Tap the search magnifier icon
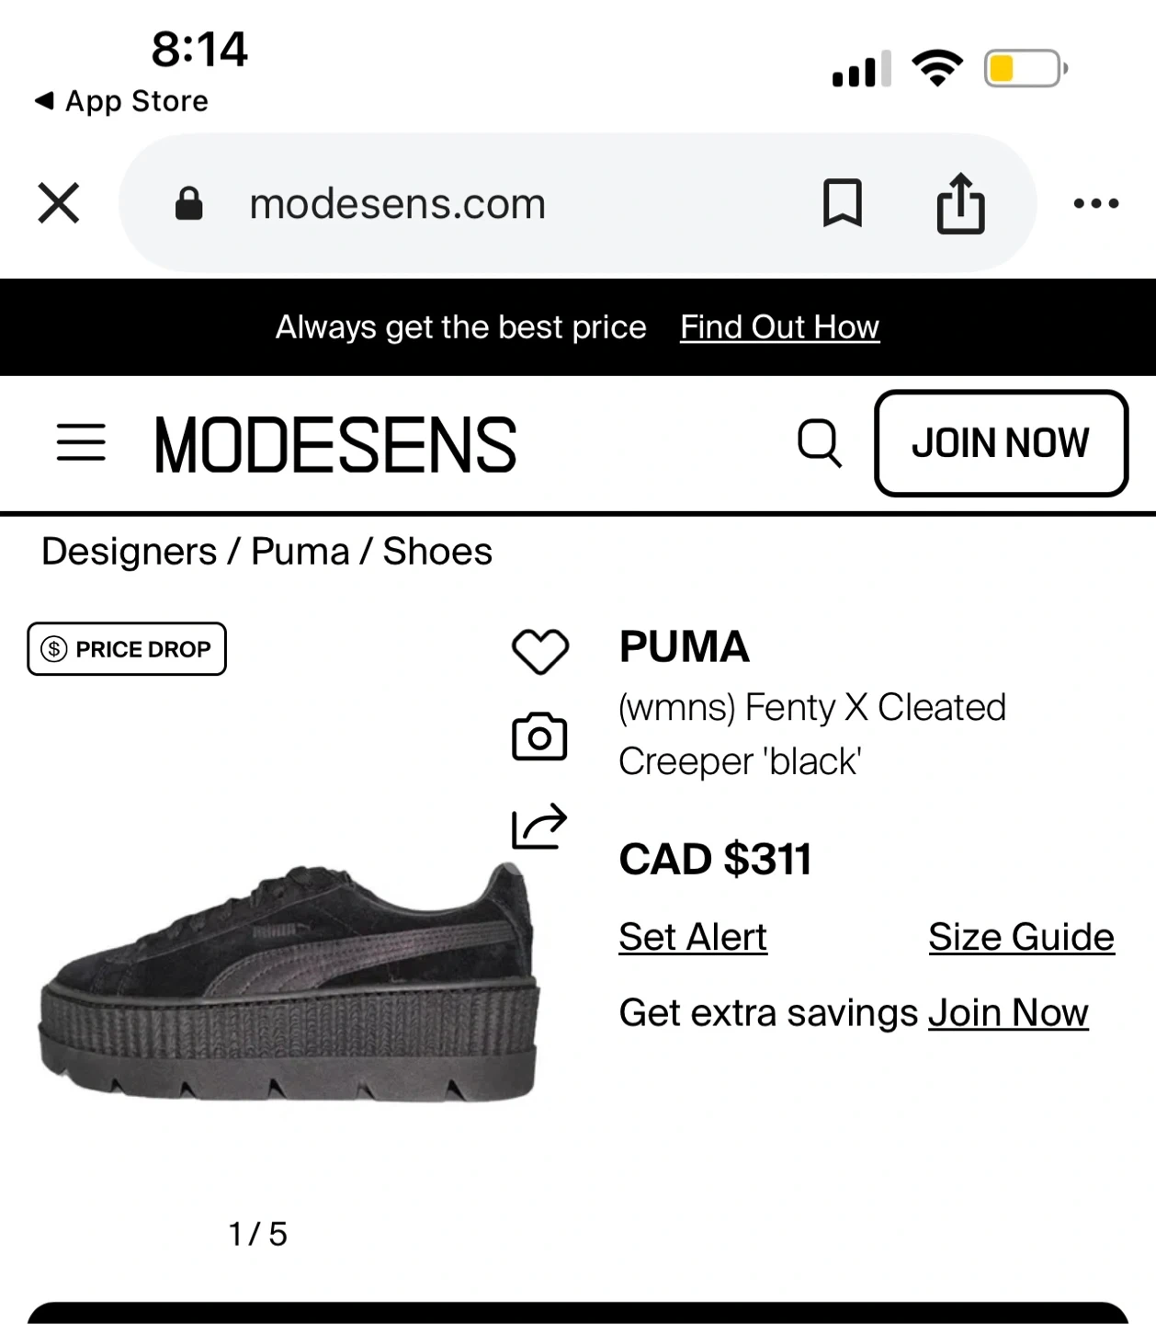 819,443
